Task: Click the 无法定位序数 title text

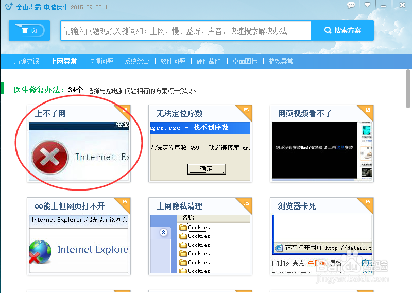Action: [x=179, y=113]
